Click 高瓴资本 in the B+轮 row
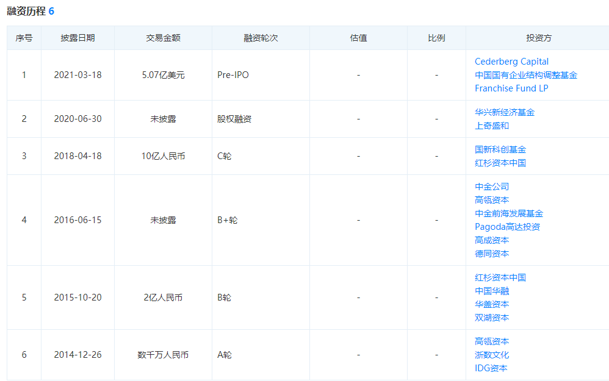 tap(492, 200)
